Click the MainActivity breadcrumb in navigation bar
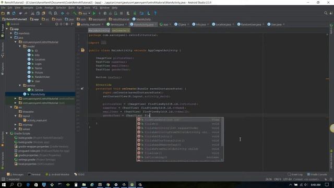The image size is (334, 188). pyautogui.click(x=141, y=19)
